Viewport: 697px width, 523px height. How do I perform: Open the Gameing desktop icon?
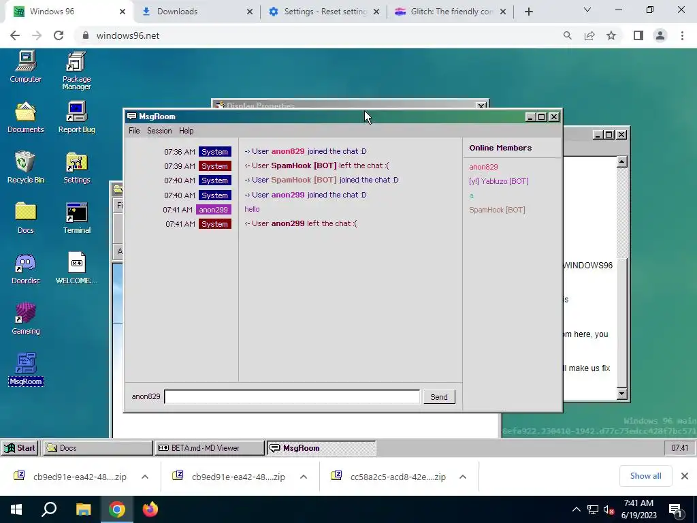click(25, 319)
